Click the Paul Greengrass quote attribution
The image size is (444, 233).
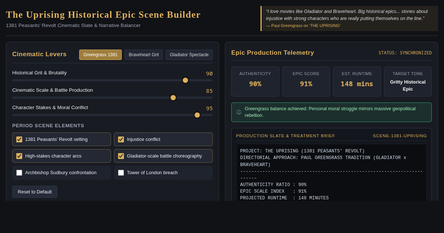[x=303, y=26]
